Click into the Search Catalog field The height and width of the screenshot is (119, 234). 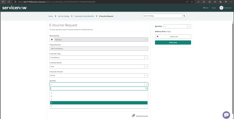pyautogui.click(x=162, y=16)
